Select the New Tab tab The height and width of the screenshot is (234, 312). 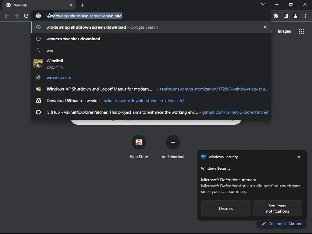tap(39, 5)
